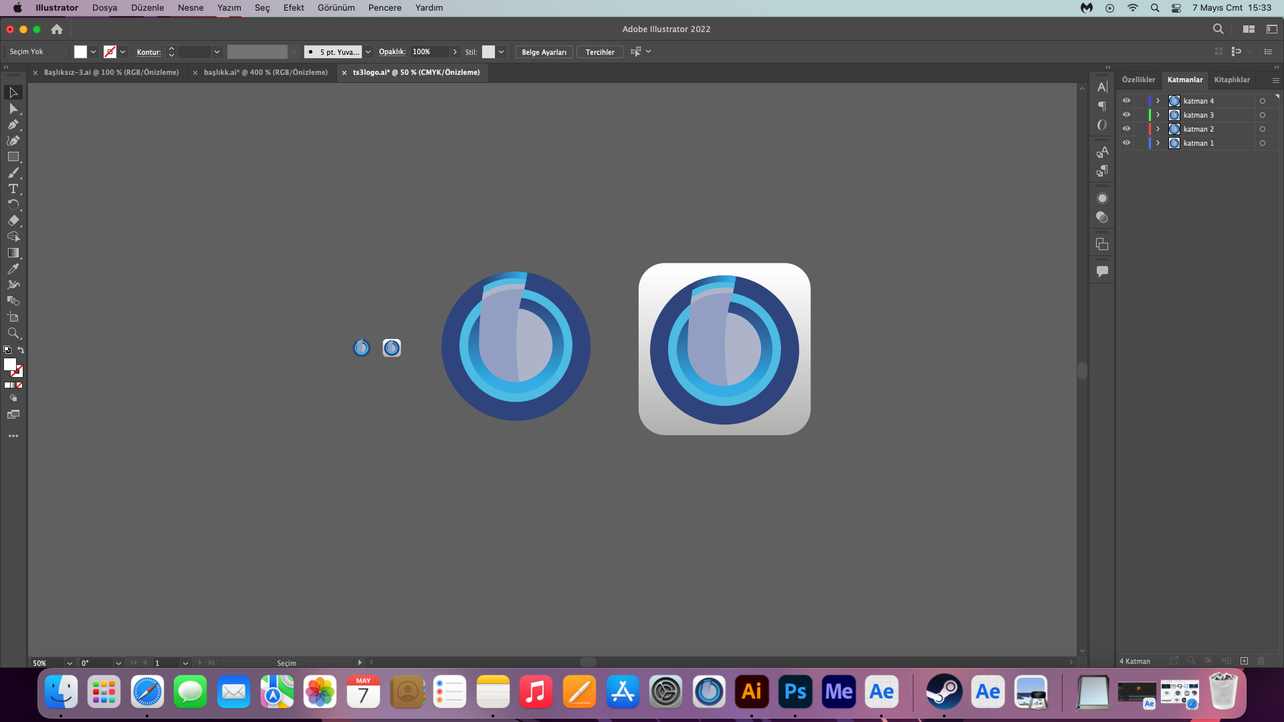Select the Artboard tool
Viewport: 1284px width, 722px height.
click(13, 317)
